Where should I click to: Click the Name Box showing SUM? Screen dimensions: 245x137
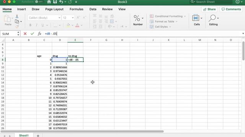(8, 34)
